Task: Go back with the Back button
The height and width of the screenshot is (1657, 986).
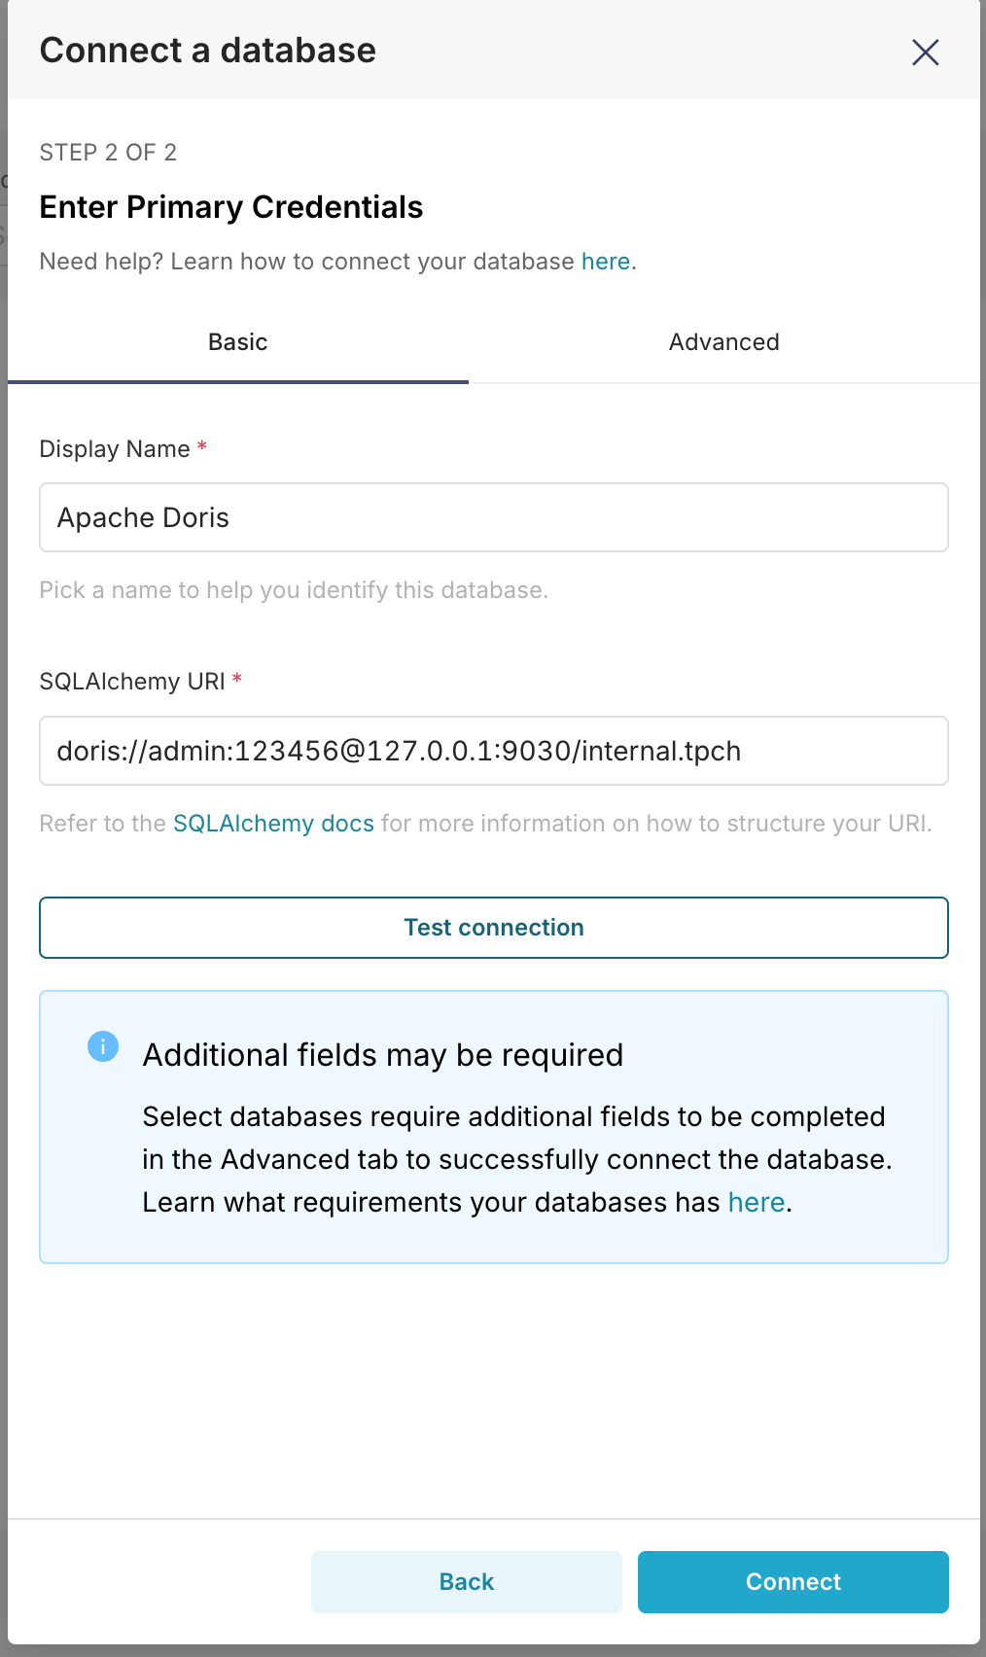Action: tap(466, 1582)
